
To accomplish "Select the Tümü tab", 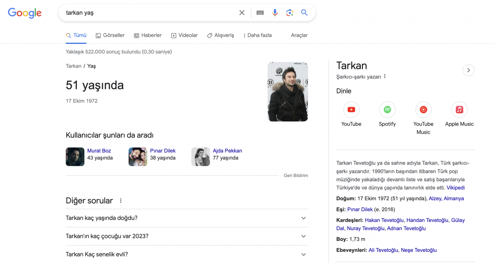I will click(x=76, y=35).
